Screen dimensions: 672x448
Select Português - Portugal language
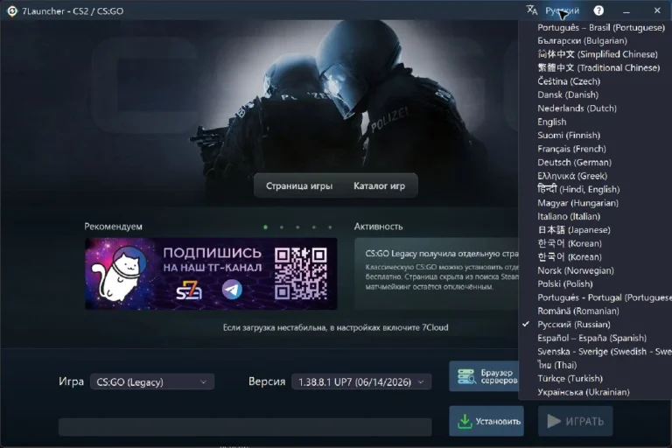coord(605,297)
